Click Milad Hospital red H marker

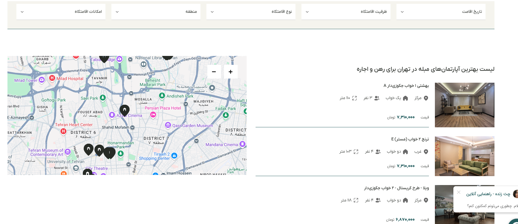52,78
